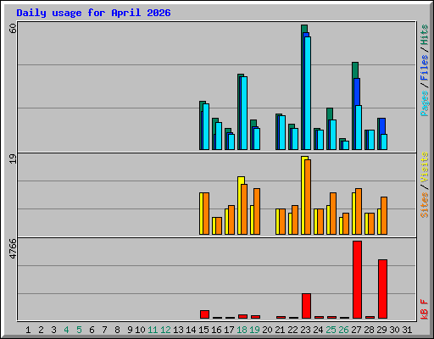Click green day label '18'
The image size is (434, 339).
[242, 330]
